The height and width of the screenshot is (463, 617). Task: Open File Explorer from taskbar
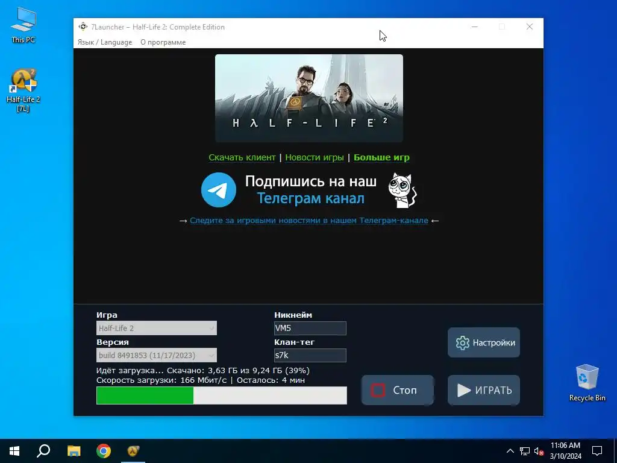point(74,451)
